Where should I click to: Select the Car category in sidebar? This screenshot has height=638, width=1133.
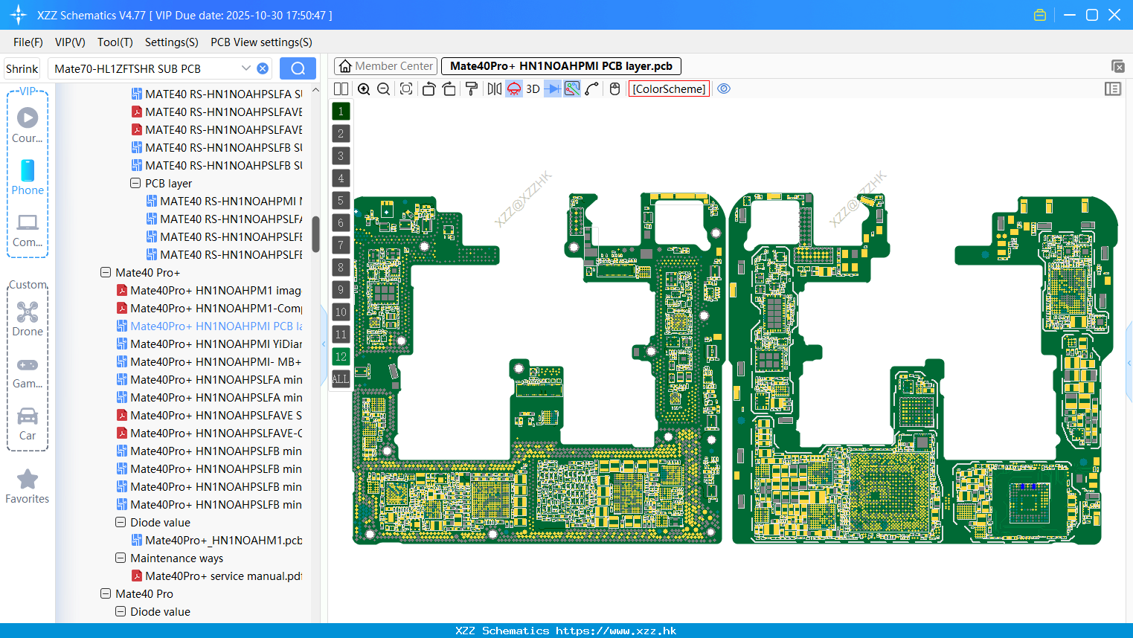pyautogui.click(x=28, y=424)
